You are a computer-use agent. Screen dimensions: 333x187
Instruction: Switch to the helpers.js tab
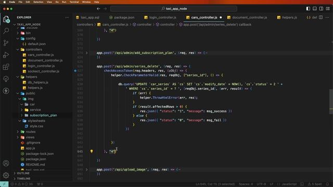(x=289, y=17)
